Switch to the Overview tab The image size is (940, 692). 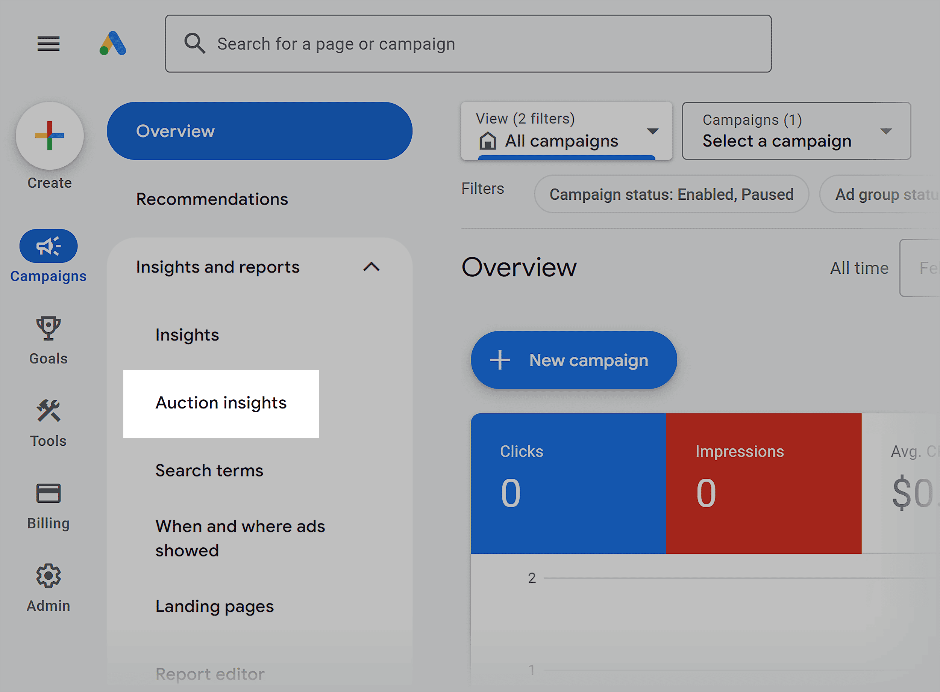pyautogui.click(x=259, y=131)
